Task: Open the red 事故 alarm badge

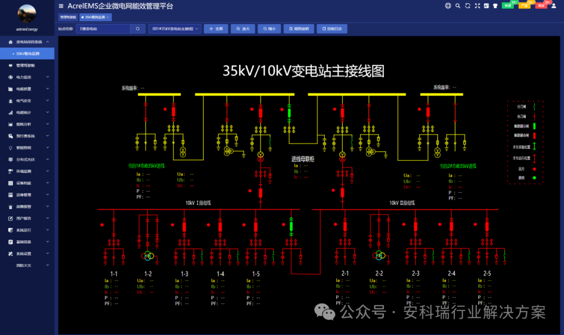Action: pyautogui.click(x=541, y=6)
